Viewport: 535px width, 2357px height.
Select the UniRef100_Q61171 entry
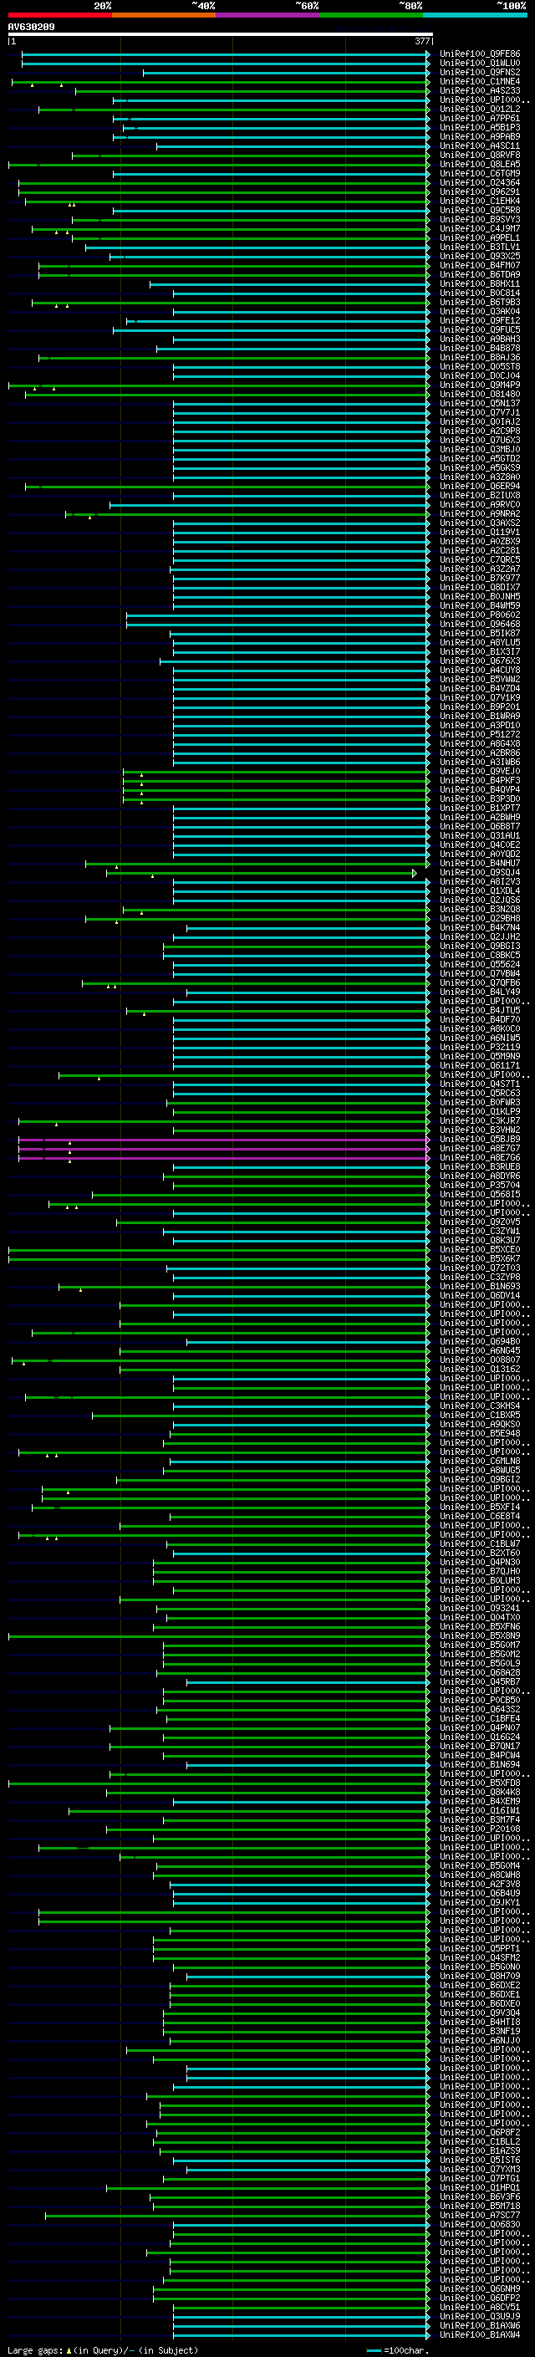[479, 1066]
